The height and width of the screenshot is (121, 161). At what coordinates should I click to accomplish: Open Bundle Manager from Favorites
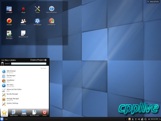[24, 95]
